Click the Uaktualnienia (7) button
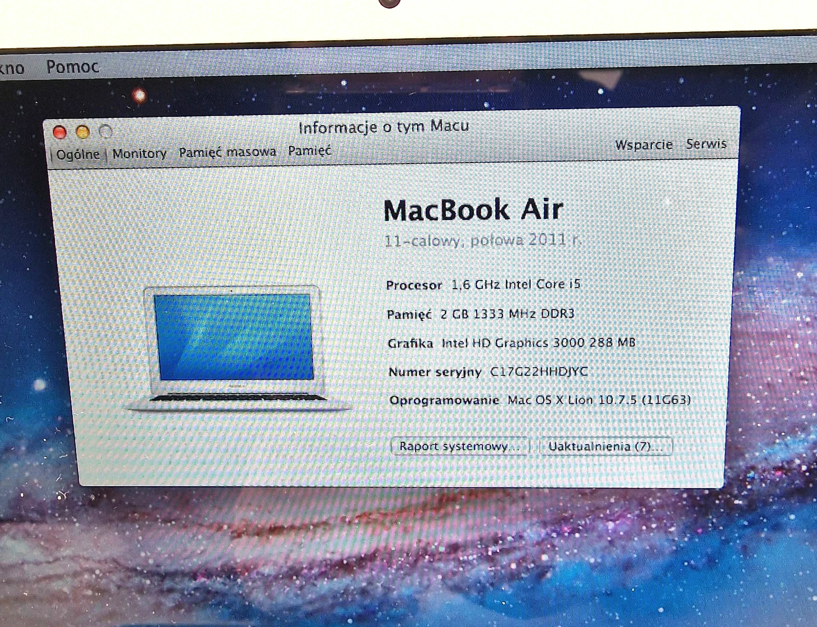 point(606,446)
